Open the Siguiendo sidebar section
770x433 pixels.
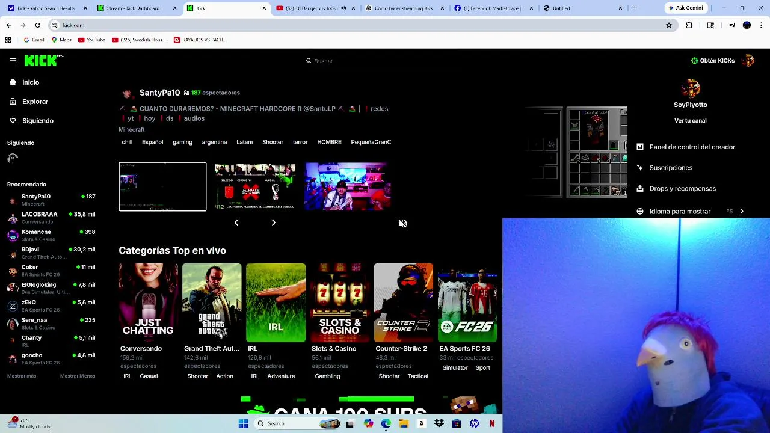coord(38,121)
